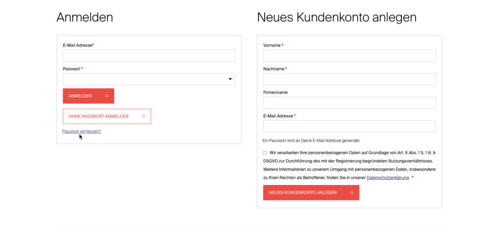
Task: Click the Vorname field label
Action: click(x=272, y=45)
